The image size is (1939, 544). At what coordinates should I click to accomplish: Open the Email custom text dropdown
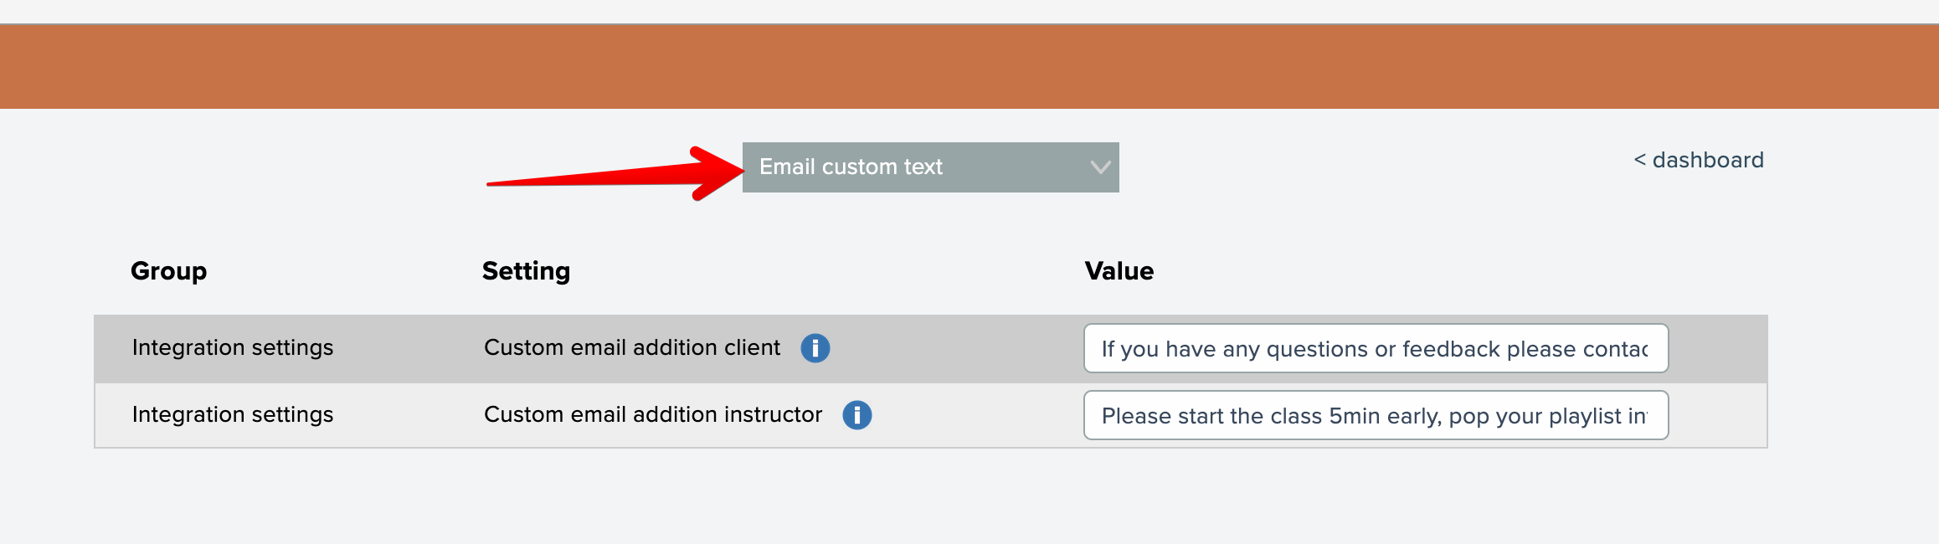tap(929, 167)
